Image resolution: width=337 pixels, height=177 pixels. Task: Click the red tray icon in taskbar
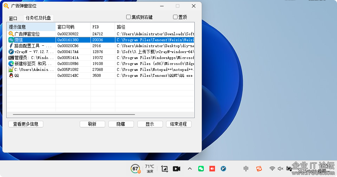point(212,169)
